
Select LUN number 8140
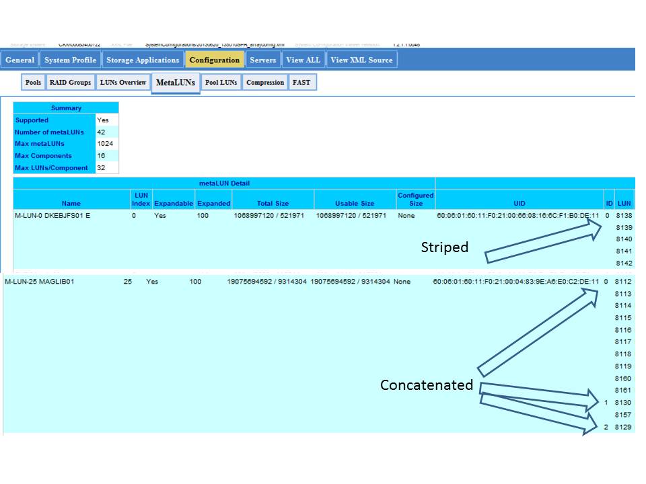[624, 239]
